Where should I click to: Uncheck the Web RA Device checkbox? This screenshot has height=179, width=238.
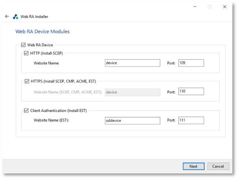click(23, 45)
